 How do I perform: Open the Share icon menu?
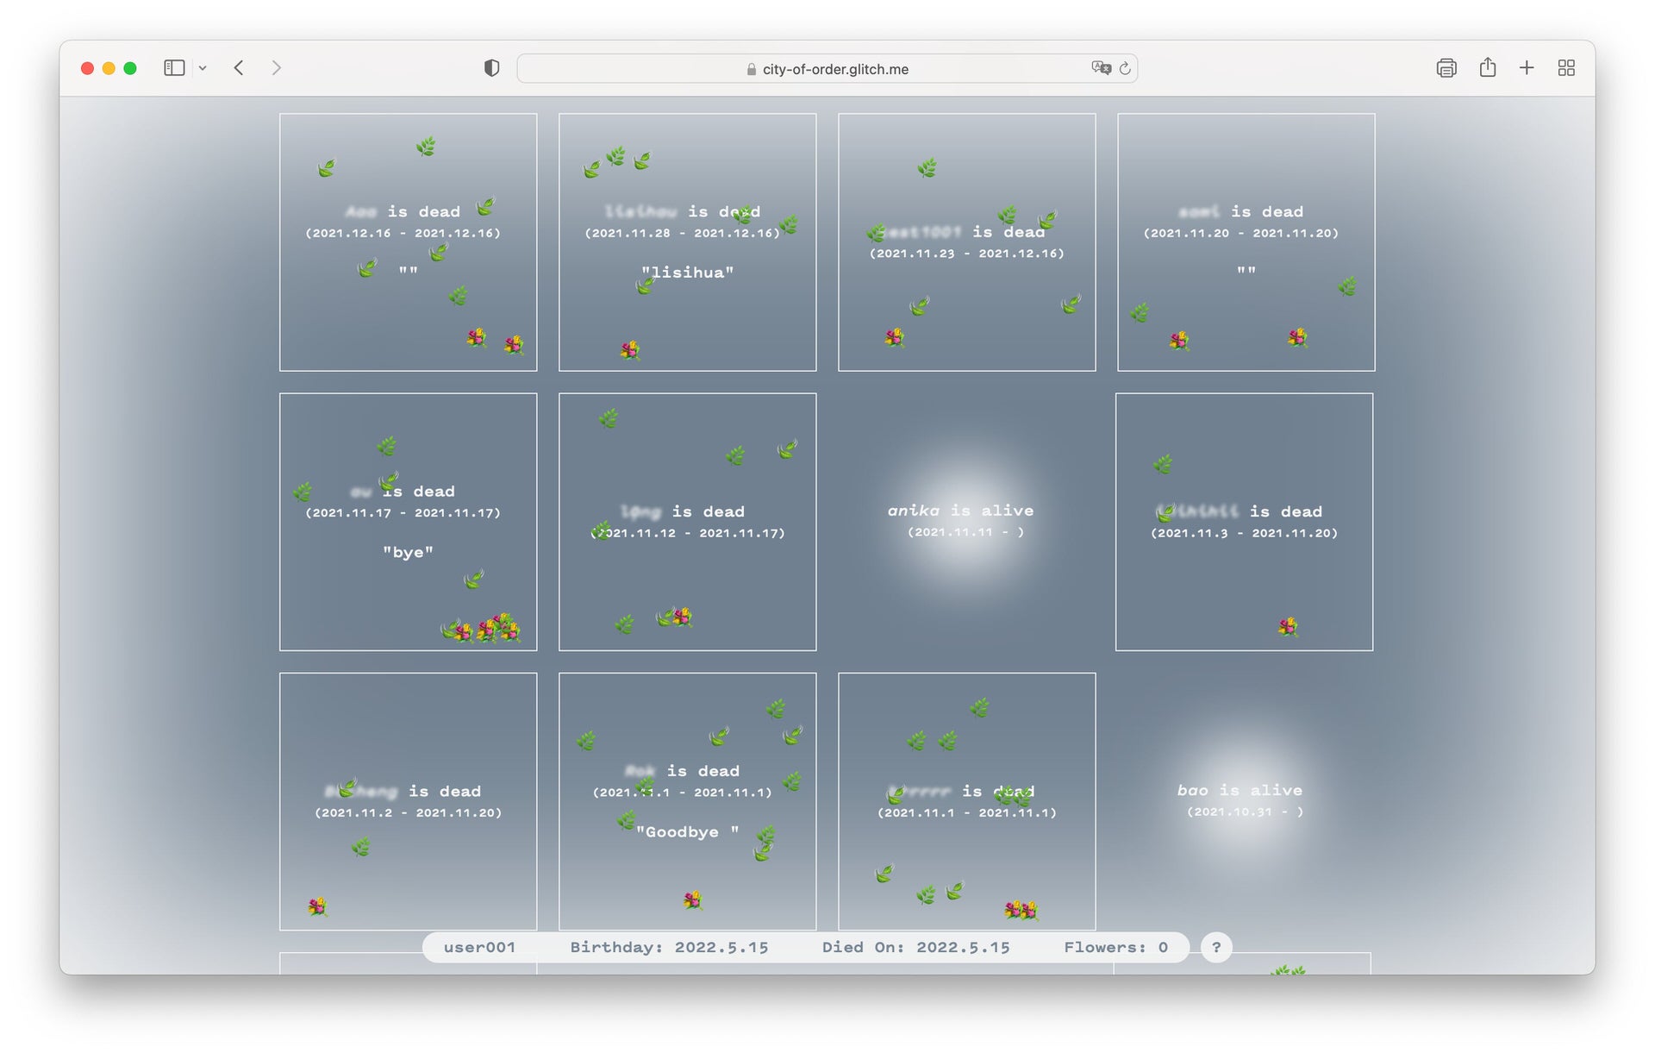[1488, 68]
